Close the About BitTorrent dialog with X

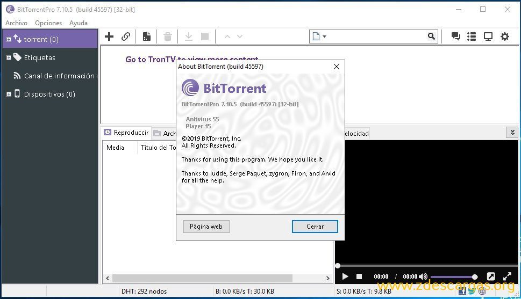click(x=336, y=67)
